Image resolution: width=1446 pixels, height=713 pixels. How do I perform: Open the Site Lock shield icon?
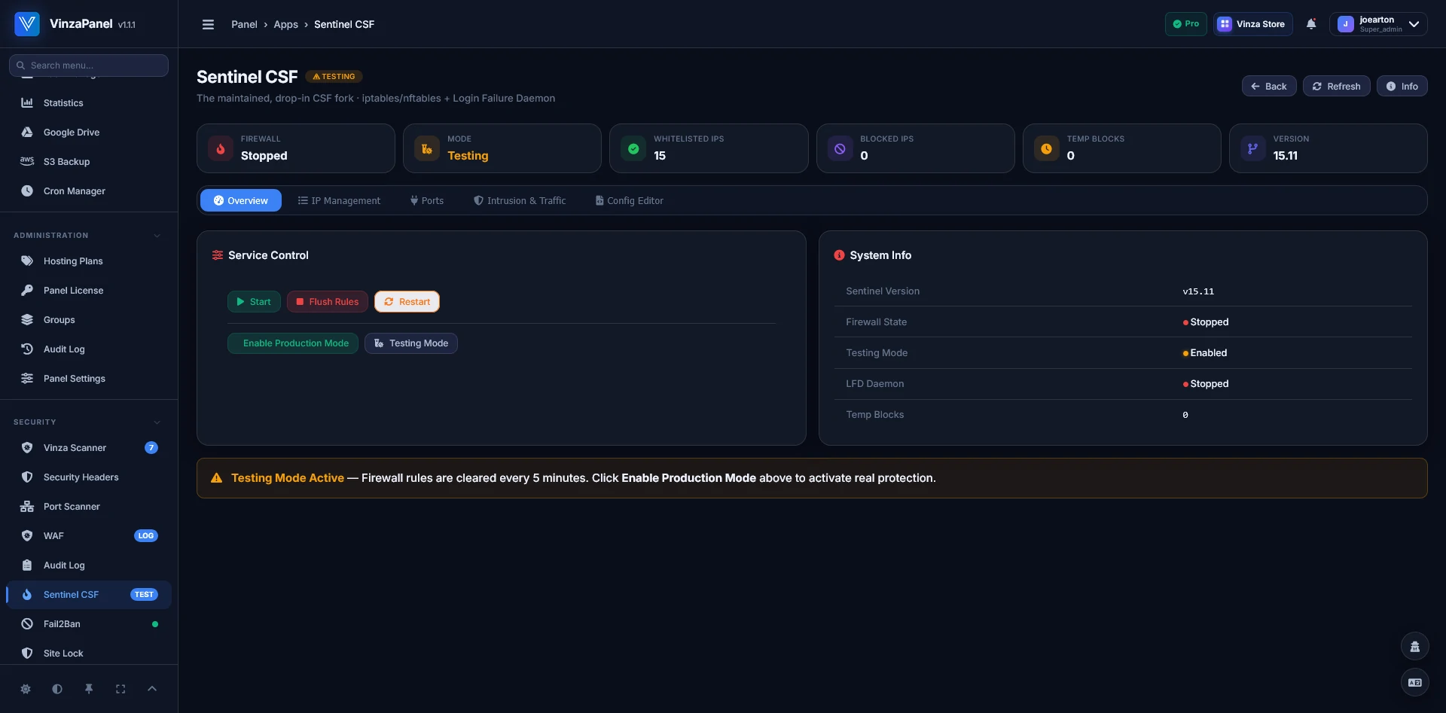click(27, 654)
